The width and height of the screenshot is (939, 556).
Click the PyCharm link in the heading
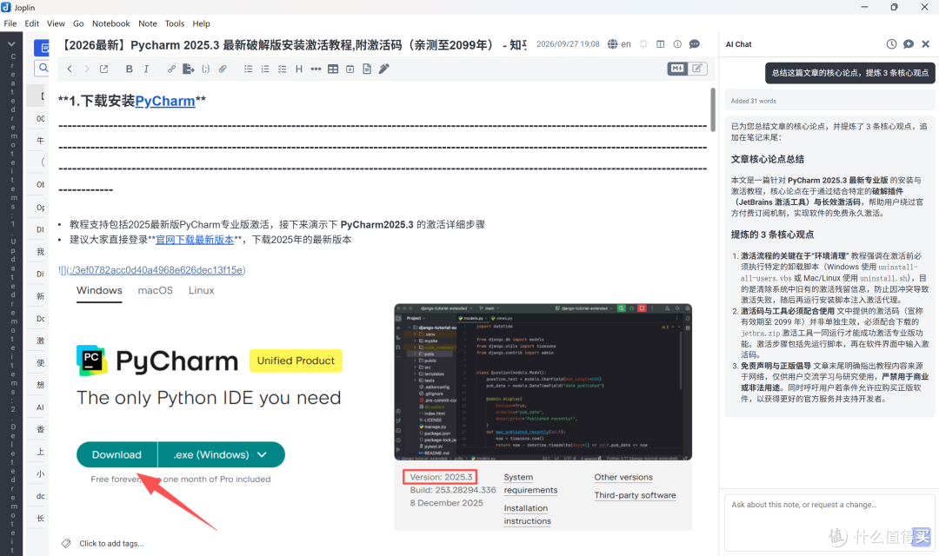point(165,101)
